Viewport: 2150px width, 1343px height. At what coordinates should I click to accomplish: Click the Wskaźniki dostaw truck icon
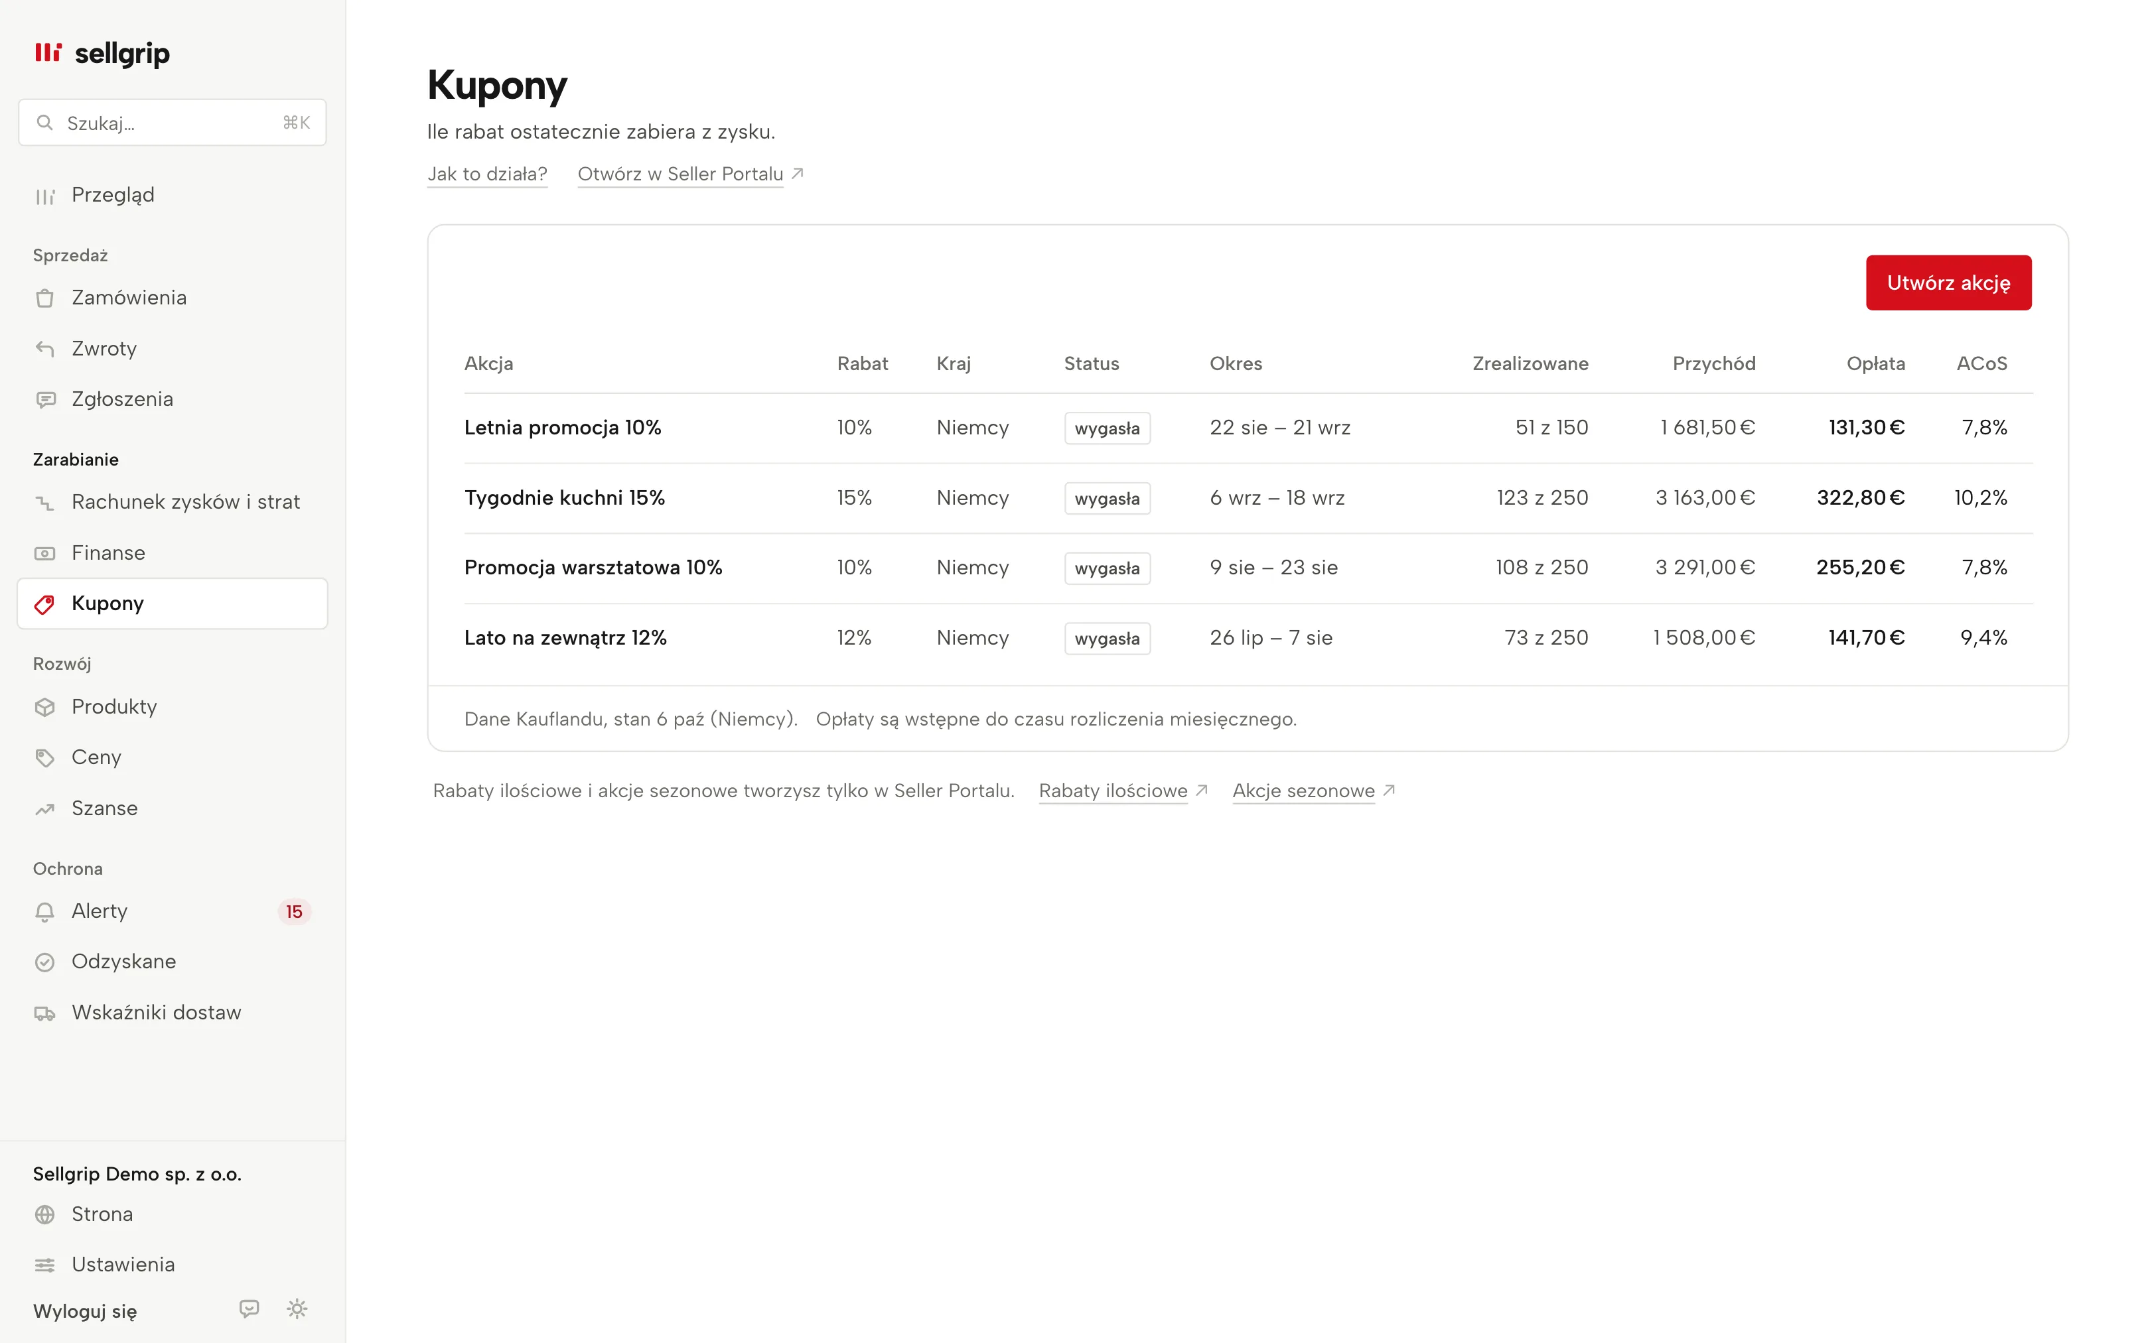44,1013
